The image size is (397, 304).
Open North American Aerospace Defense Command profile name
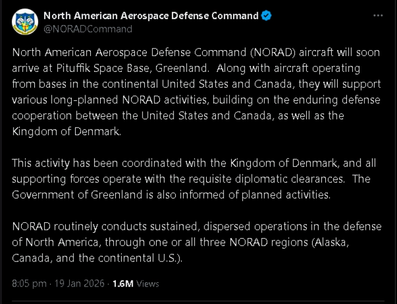pyautogui.click(x=151, y=16)
